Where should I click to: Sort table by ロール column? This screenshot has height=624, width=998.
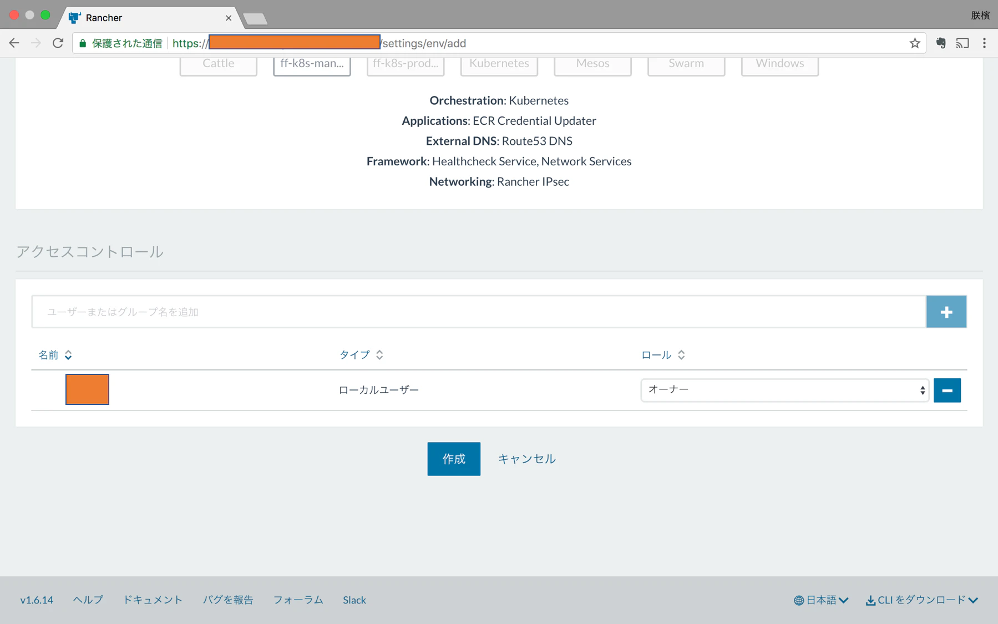(663, 355)
